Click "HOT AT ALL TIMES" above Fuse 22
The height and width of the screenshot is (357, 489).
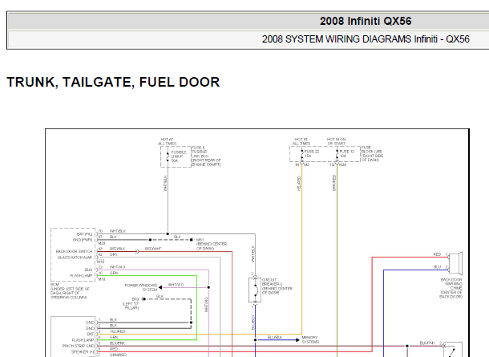coord(301,141)
